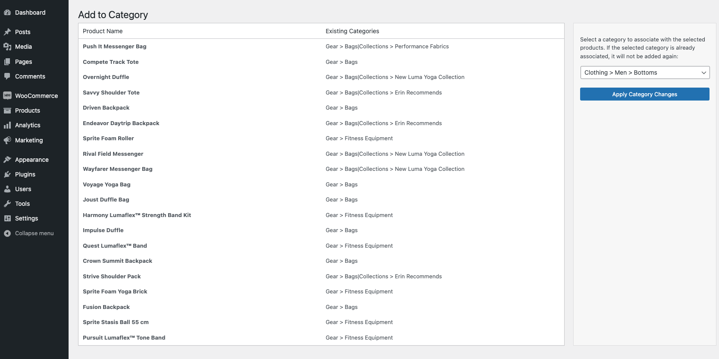The image size is (719, 359).
Task: Select Fusion Backpack product
Action: coord(106,307)
